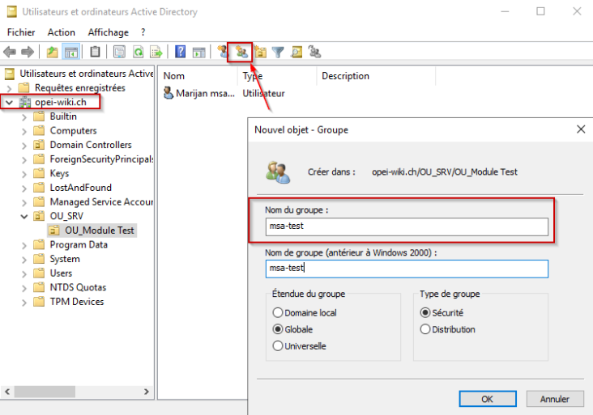
Task: Select NTDS Quotas in the tree
Action: click(x=78, y=287)
